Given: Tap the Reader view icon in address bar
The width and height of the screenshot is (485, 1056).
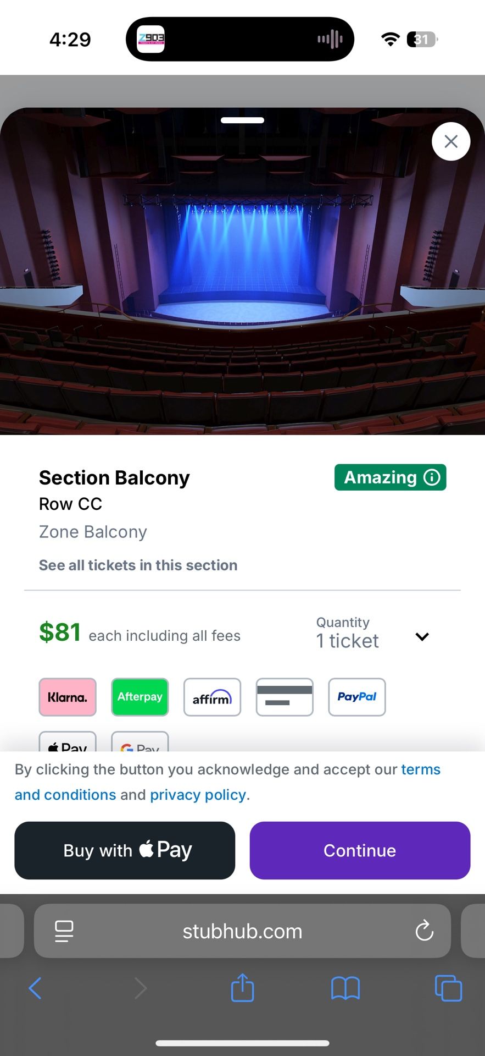Looking at the screenshot, I should point(63,931).
